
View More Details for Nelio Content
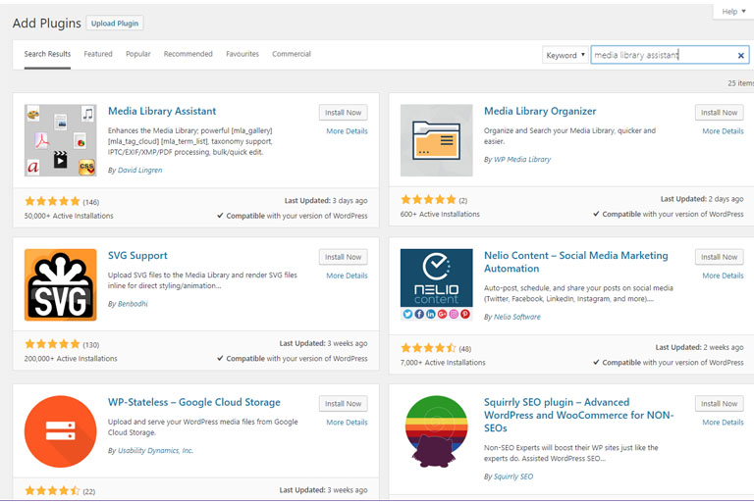click(x=723, y=276)
